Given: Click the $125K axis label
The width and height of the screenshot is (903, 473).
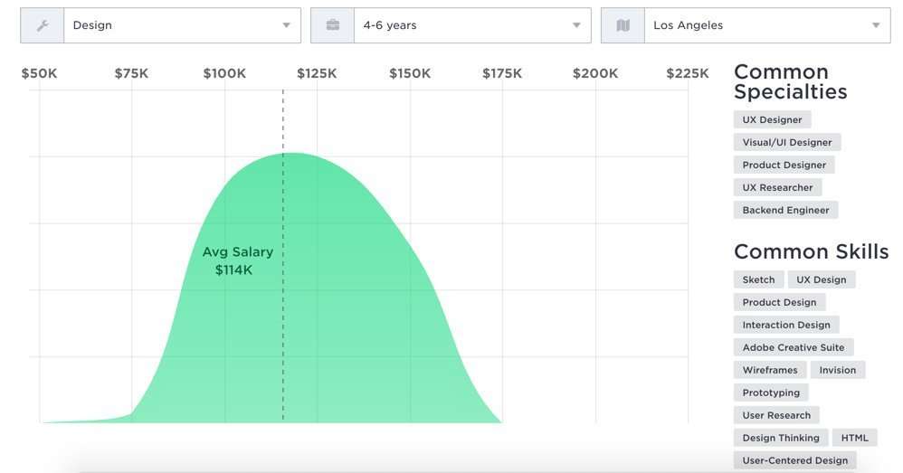Looking at the screenshot, I should click(317, 73).
